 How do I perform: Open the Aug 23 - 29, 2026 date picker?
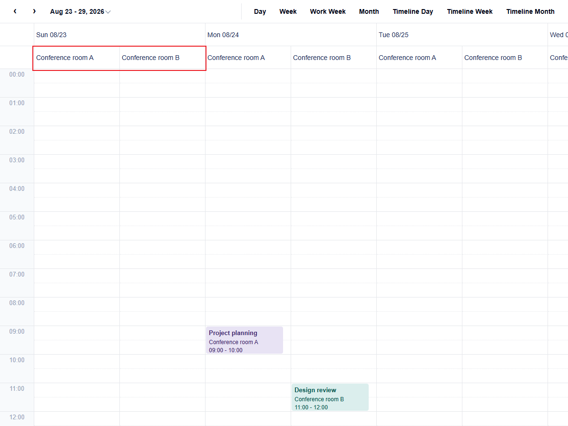(x=80, y=11)
